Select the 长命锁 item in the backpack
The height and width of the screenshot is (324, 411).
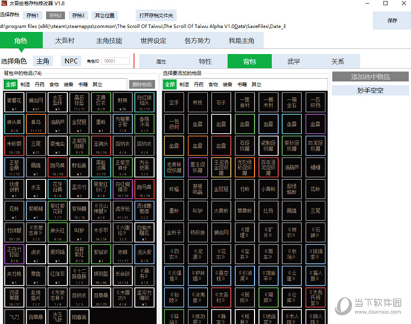tap(123, 275)
